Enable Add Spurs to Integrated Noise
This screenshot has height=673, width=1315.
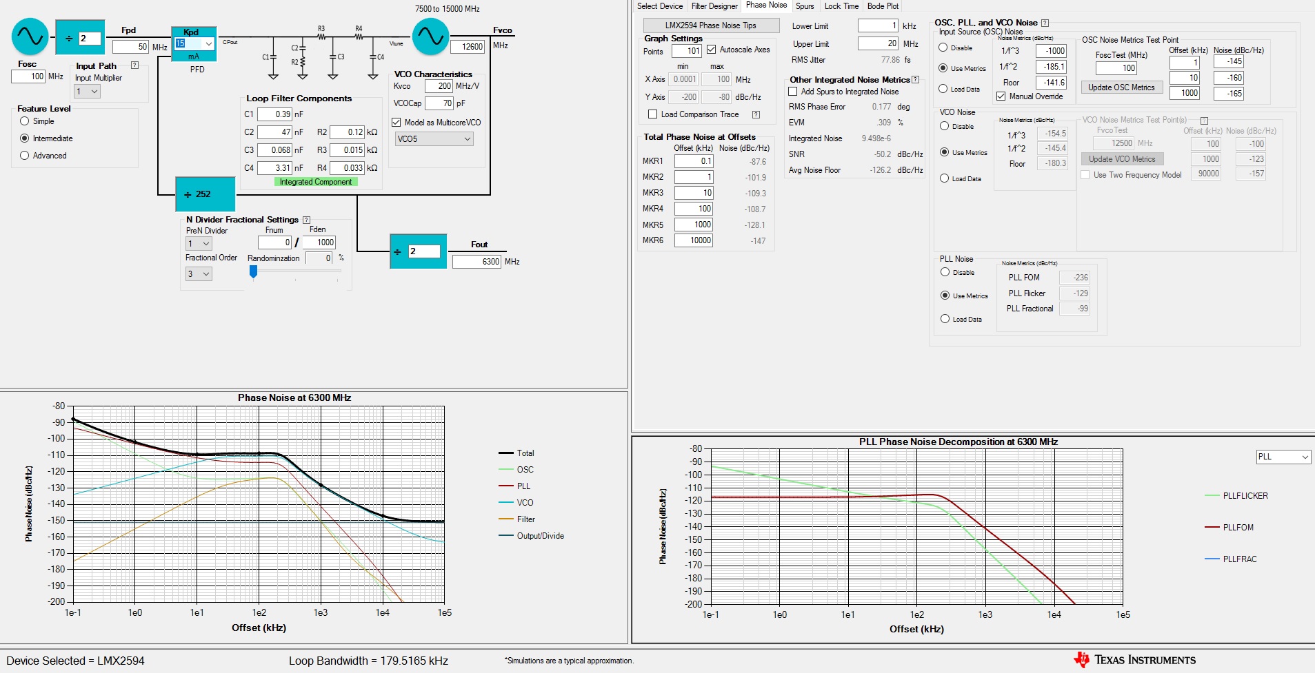click(793, 92)
